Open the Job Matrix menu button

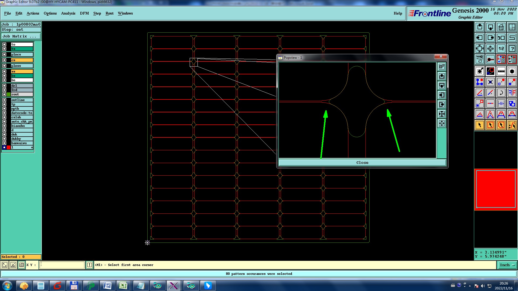(x=21, y=36)
